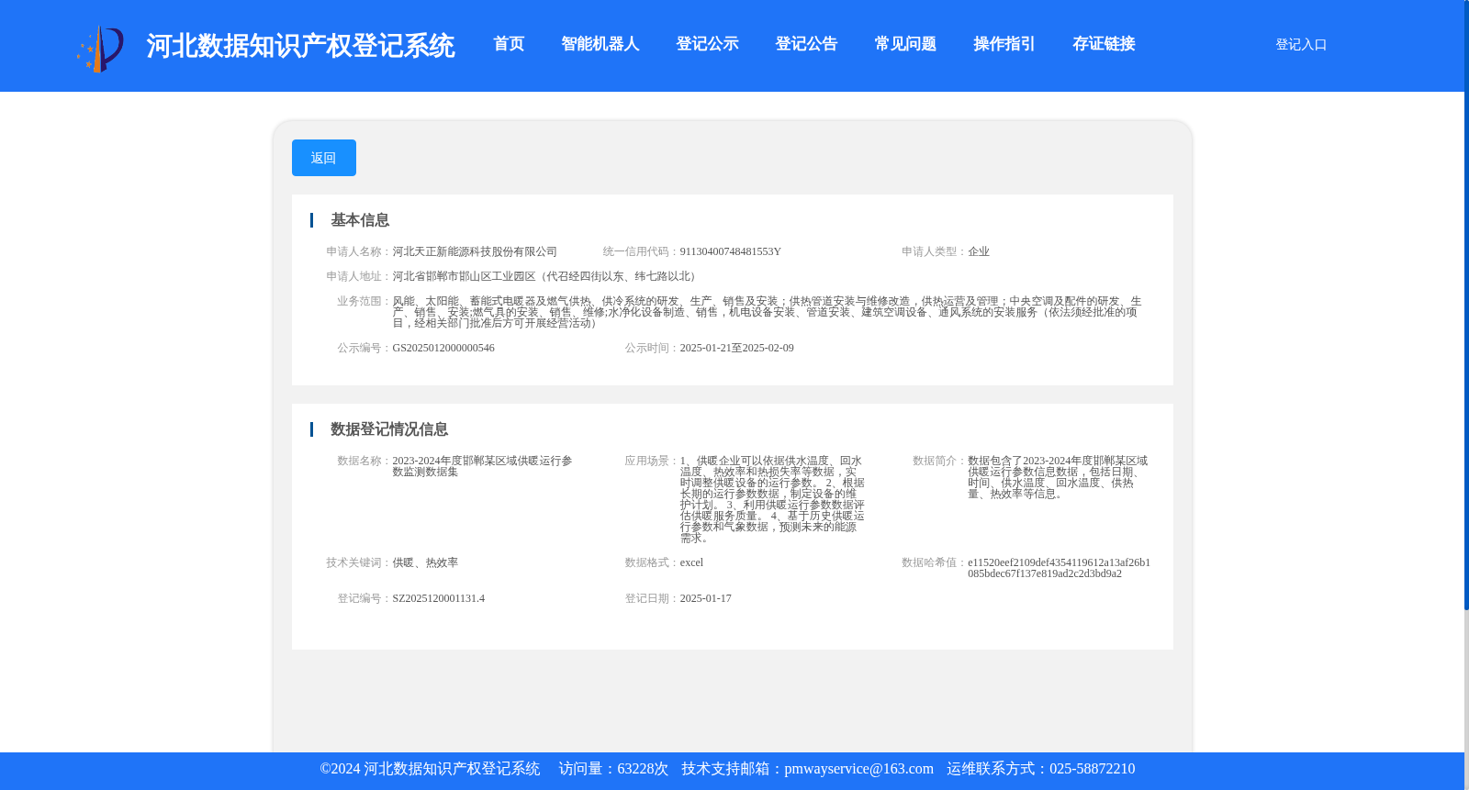Image resolution: width=1469 pixels, height=790 pixels.
Task: Click the ©2024 copyright text
Action: pyautogui.click(x=430, y=769)
